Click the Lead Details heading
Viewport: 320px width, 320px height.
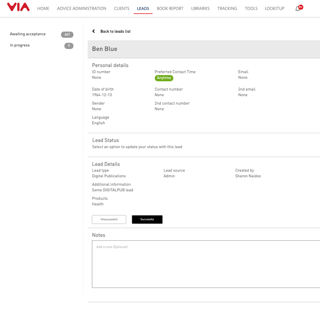click(x=106, y=164)
